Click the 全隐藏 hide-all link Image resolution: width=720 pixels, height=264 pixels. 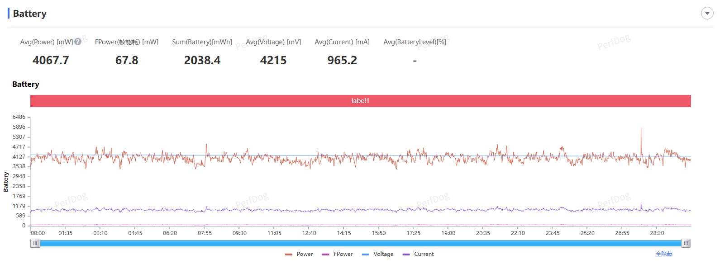tap(663, 254)
